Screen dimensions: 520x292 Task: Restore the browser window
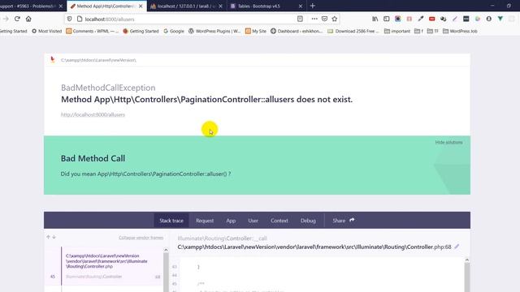pos(509,6)
